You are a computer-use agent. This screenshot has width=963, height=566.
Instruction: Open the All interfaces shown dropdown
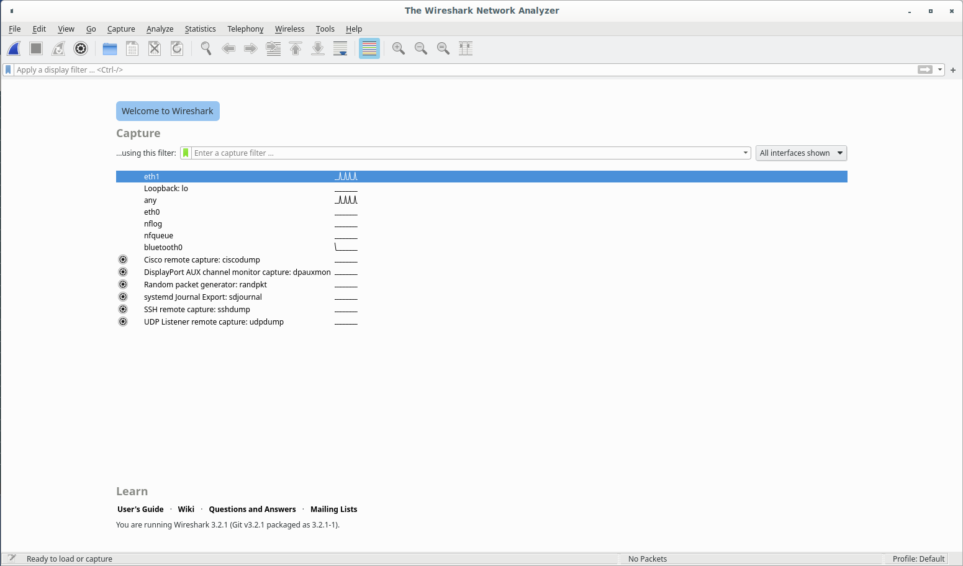[801, 153]
